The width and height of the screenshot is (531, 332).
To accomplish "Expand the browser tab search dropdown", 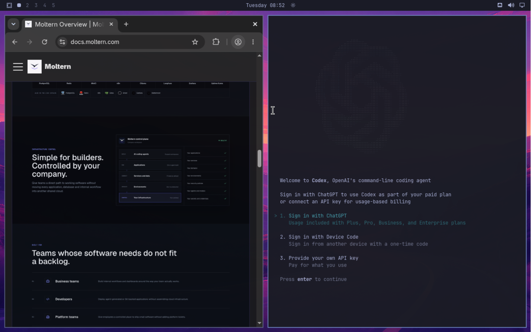I will (13, 24).
